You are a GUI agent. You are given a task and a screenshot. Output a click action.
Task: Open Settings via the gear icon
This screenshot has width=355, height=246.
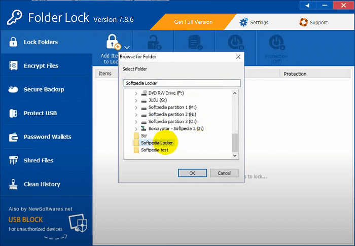(243, 22)
